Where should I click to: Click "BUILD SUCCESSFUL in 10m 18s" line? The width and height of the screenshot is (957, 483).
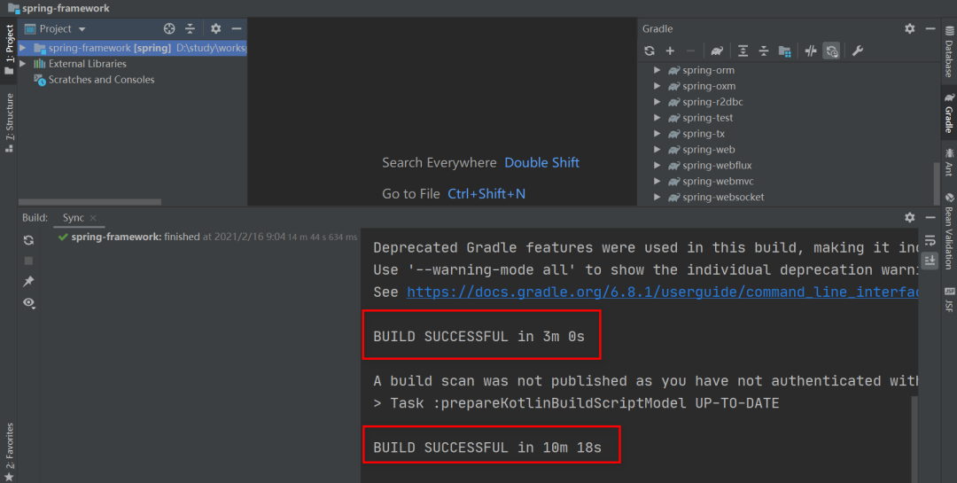click(x=487, y=448)
